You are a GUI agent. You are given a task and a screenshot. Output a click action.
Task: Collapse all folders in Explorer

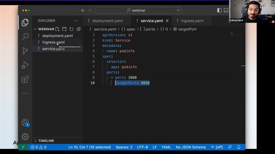pyautogui.click(x=79, y=29)
